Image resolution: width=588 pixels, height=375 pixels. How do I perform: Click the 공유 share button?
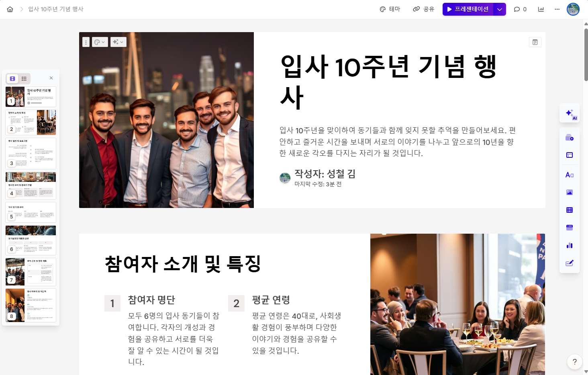point(424,9)
